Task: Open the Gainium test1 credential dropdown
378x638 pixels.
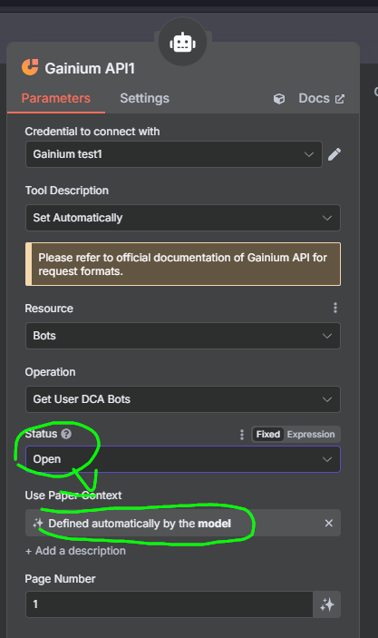Action: [x=174, y=154]
